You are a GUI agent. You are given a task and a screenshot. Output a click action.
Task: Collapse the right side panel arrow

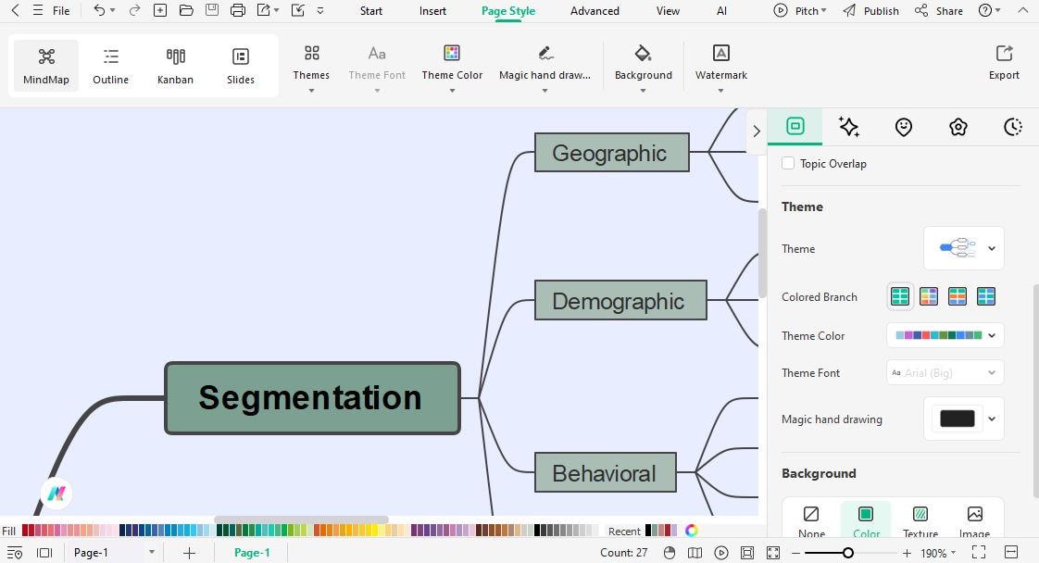pyautogui.click(x=756, y=131)
